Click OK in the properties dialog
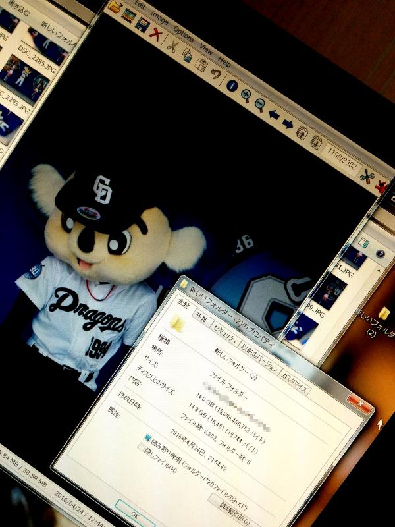Screen dimensions: 395x527 coord(134,514)
